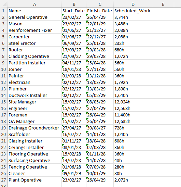Click the 232h scheduled work cell
Screen dimensions: 181x187
click(133, 43)
